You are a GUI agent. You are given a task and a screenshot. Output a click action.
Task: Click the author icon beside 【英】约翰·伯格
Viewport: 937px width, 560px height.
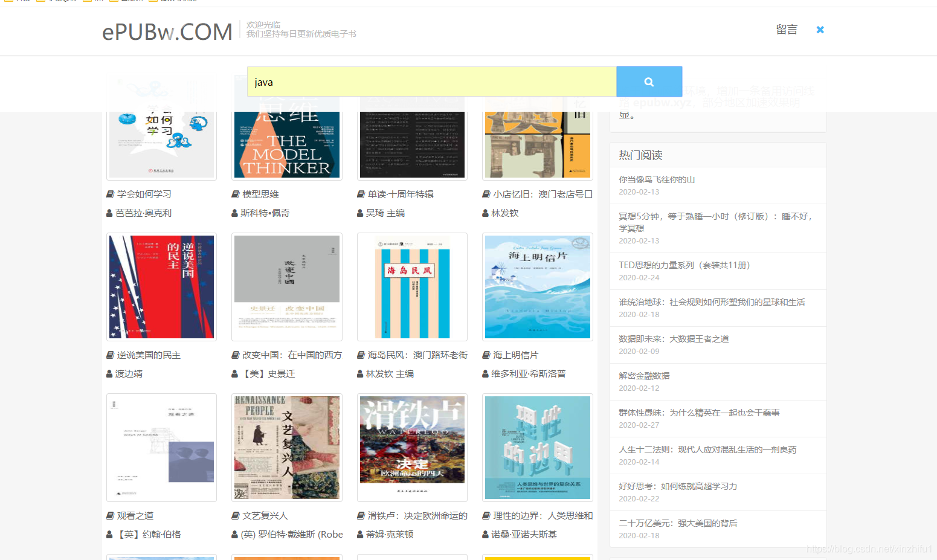pos(109,535)
